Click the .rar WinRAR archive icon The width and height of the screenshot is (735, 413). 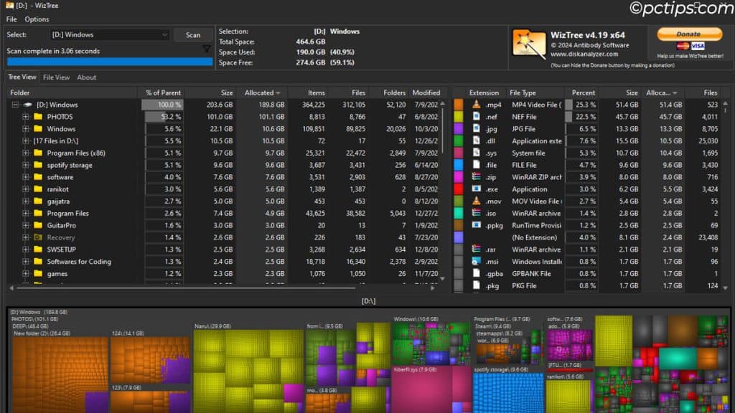coord(477,249)
